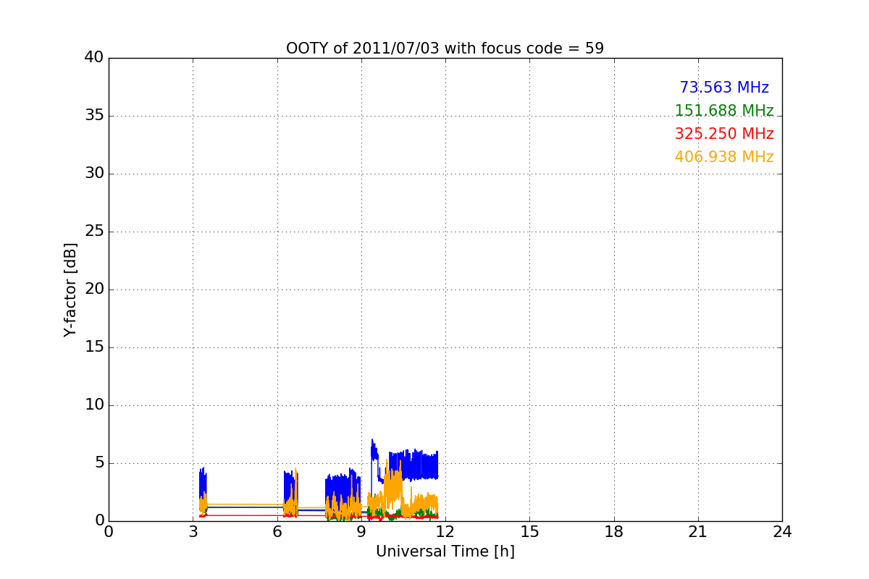Click the y-axis tick label 30
The image size is (869, 579).
click(x=94, y=174)
